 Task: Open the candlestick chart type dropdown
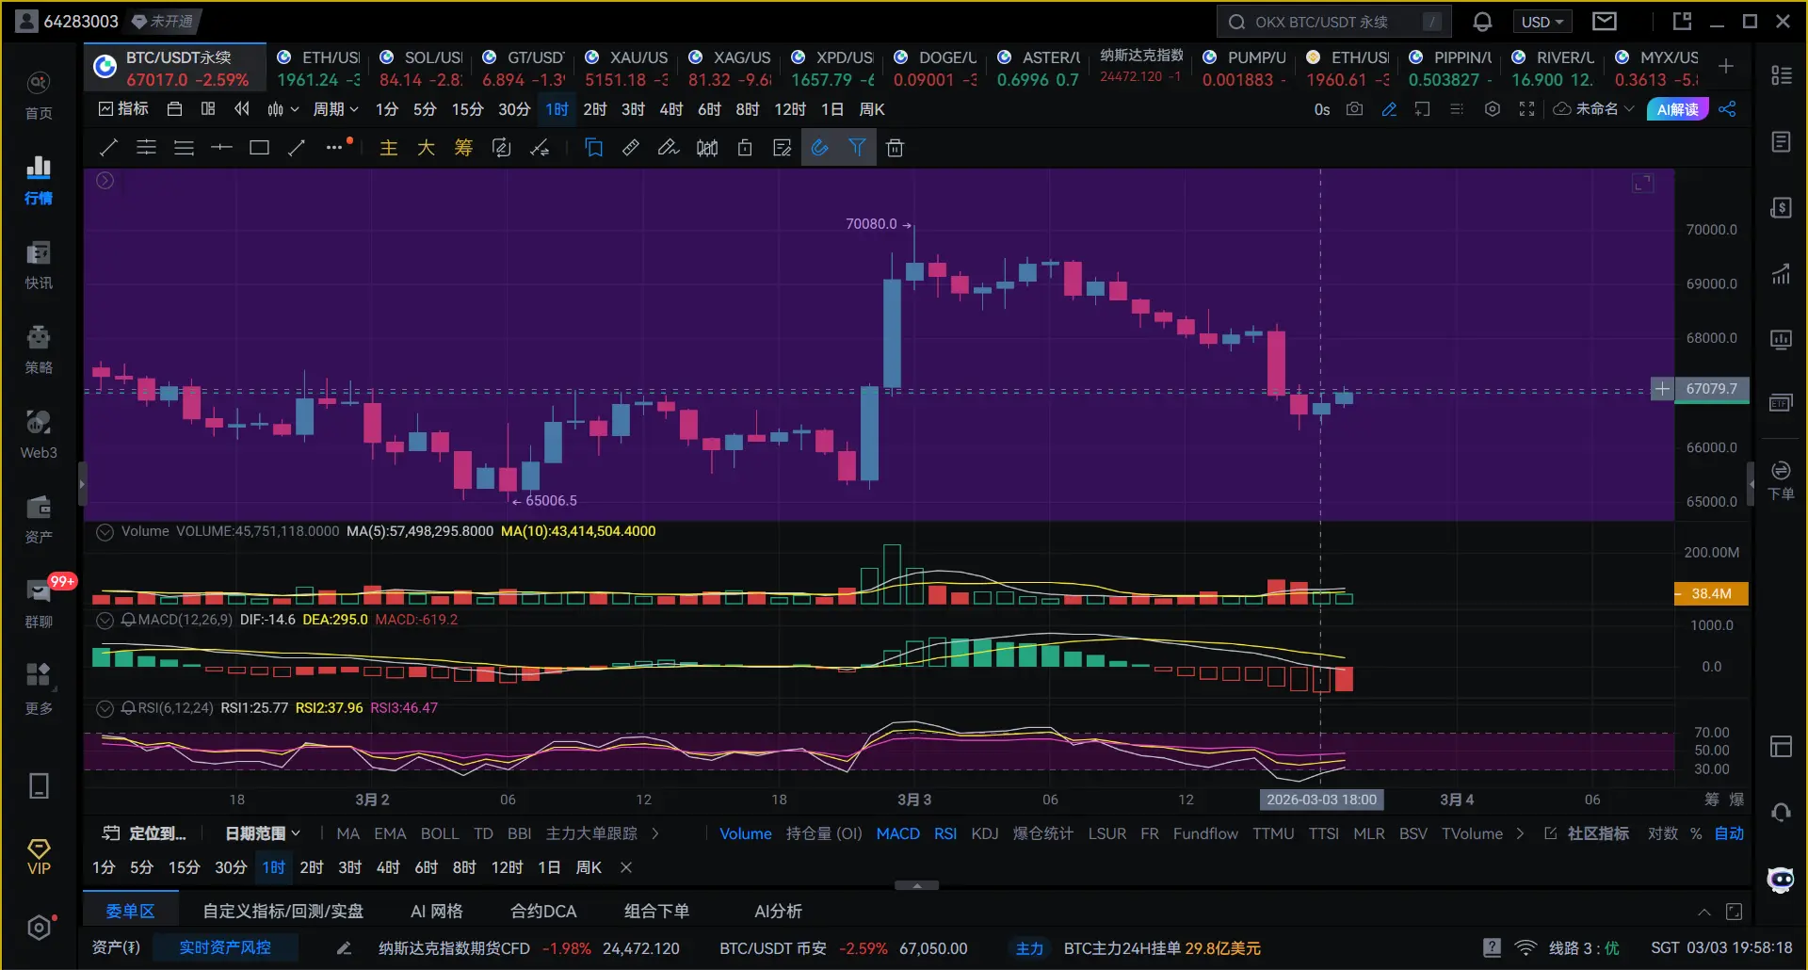click(x=282, y=109)
